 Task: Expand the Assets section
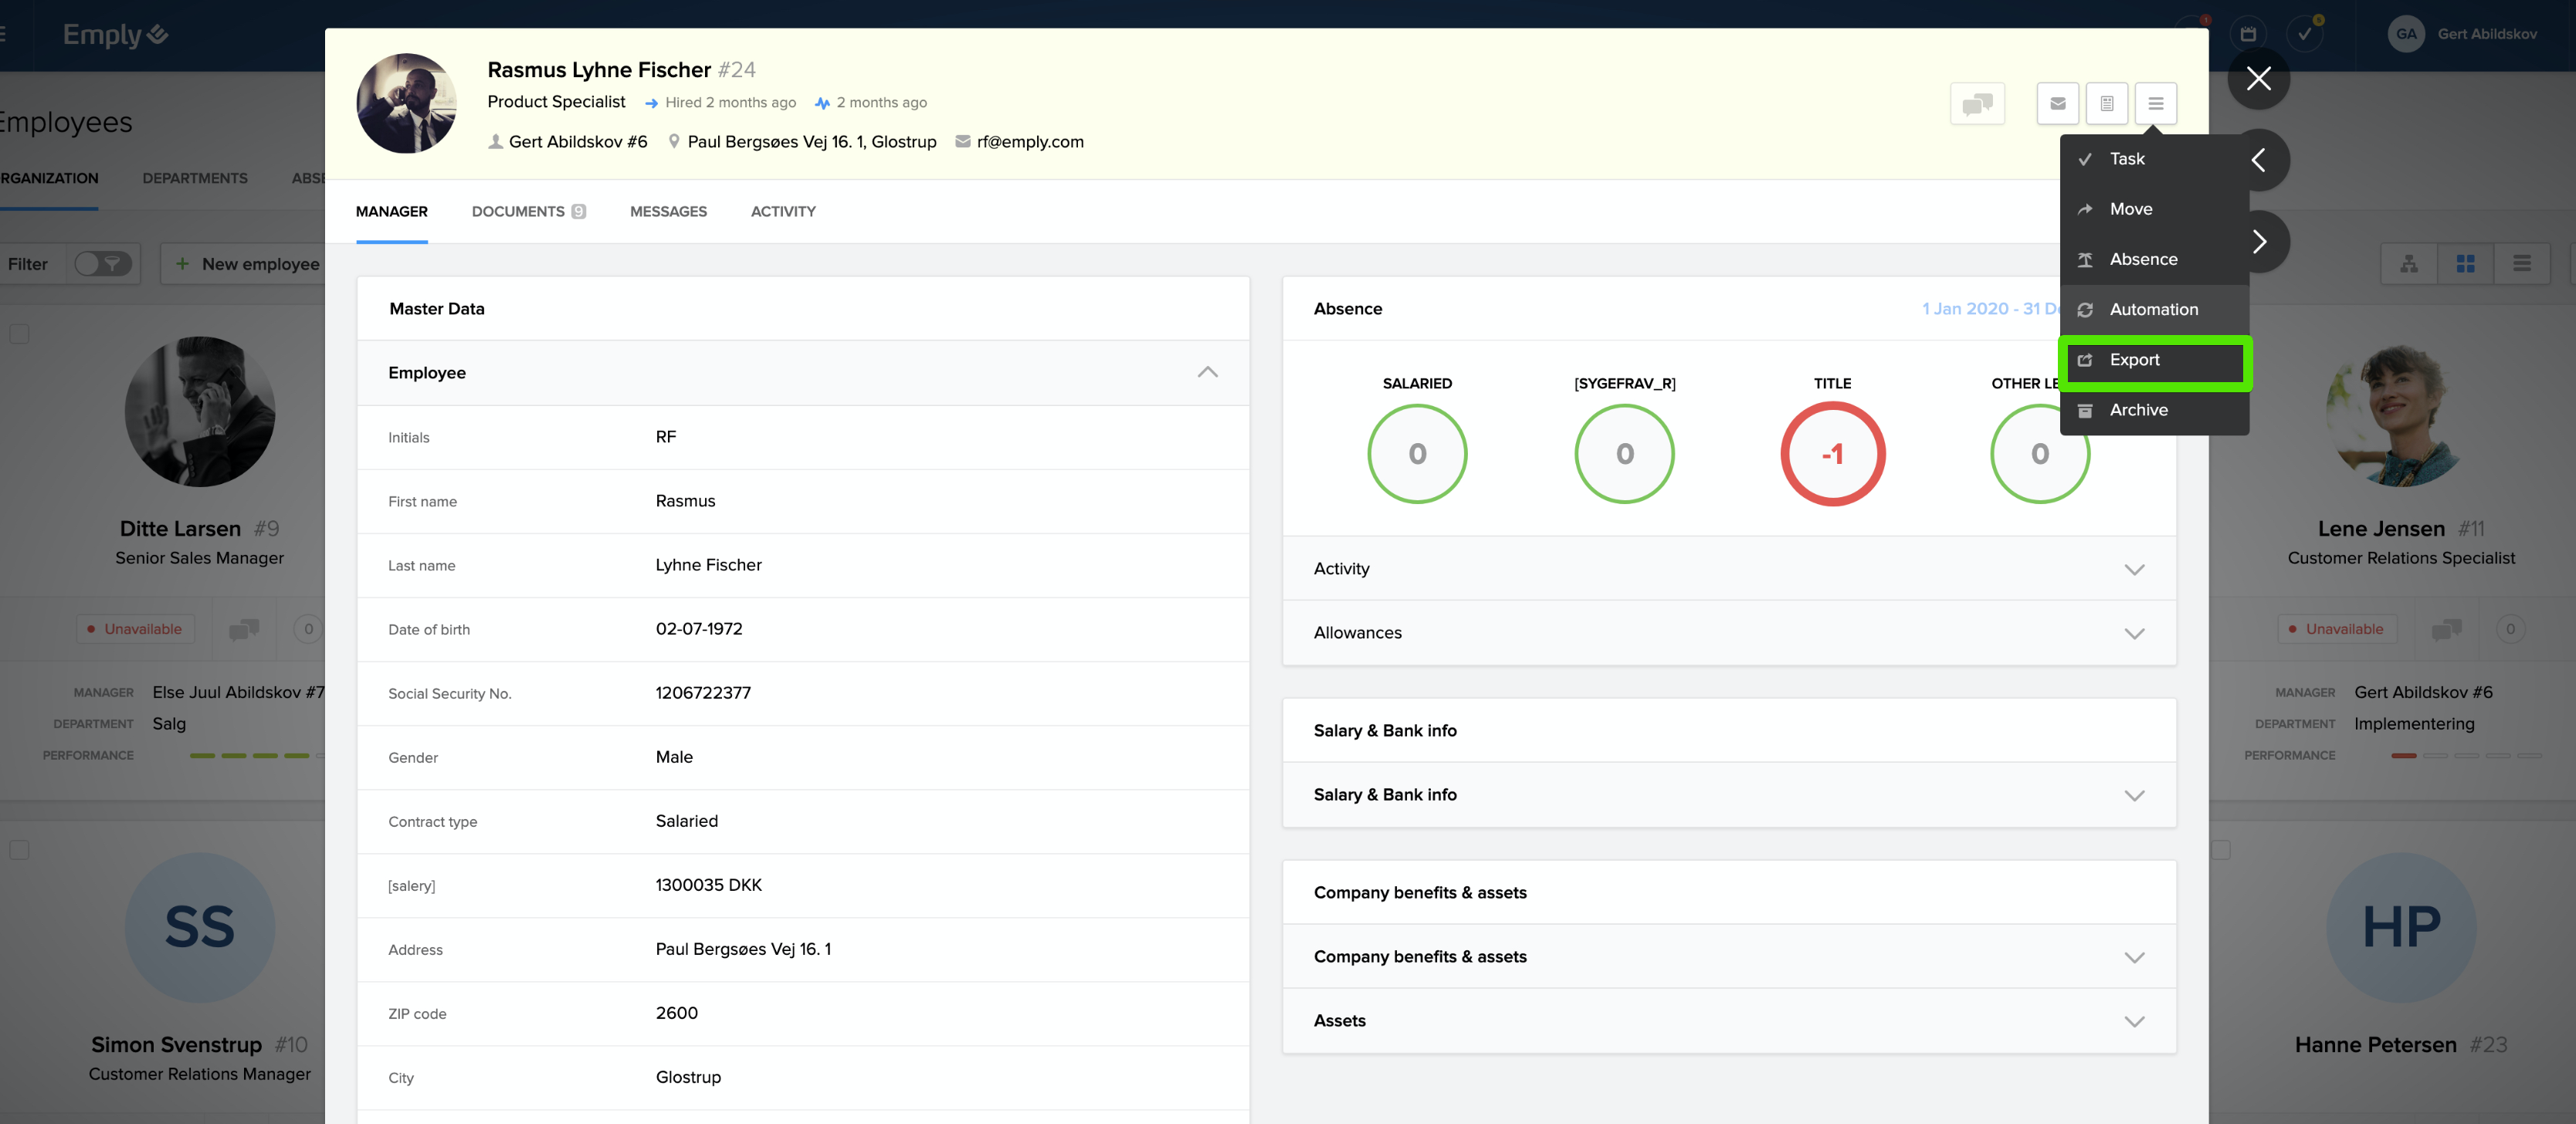pyautogui.click(x=2134, y=1021)
